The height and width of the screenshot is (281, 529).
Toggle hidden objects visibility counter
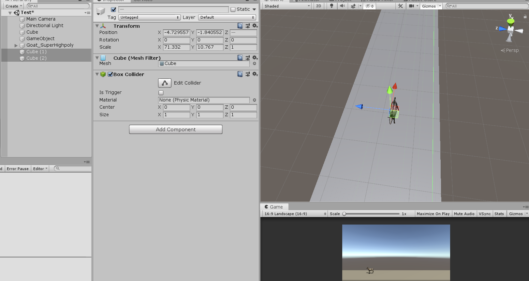pos(370,6)
